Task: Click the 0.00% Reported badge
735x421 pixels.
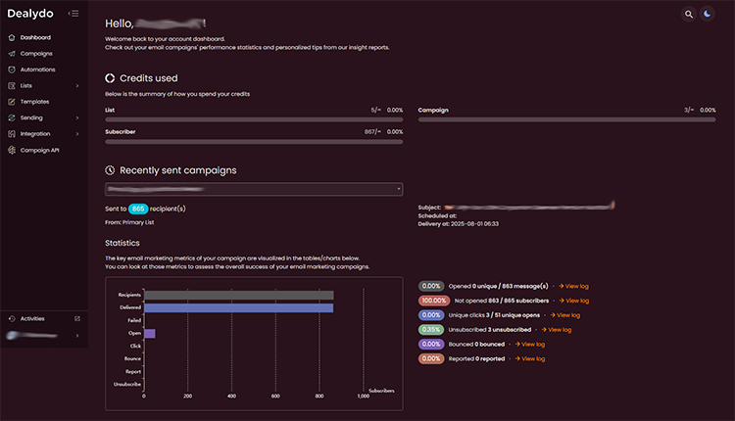Action: (x=431, y=358)
